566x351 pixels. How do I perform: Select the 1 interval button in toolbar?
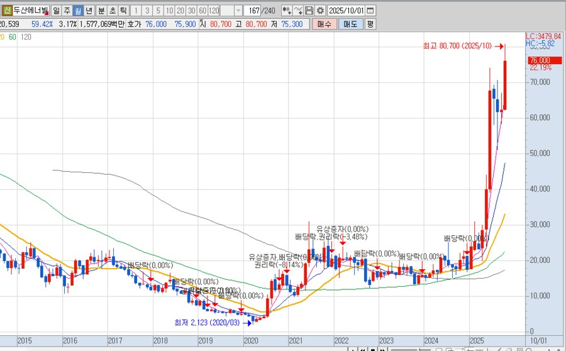(x=137, y=11)
